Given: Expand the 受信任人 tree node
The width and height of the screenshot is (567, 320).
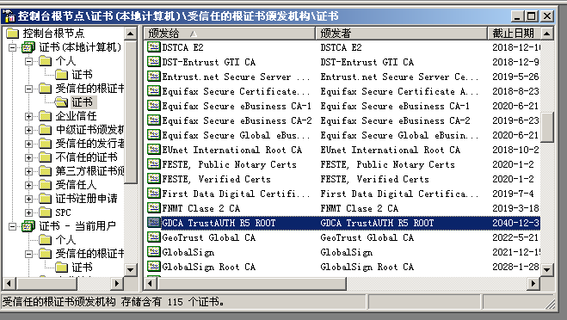Looking at the screenshot, I should tap(29, 185).
